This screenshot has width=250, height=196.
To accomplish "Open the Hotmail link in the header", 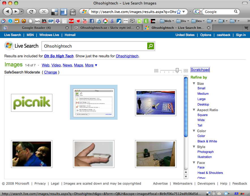I will tap(70, 35).
